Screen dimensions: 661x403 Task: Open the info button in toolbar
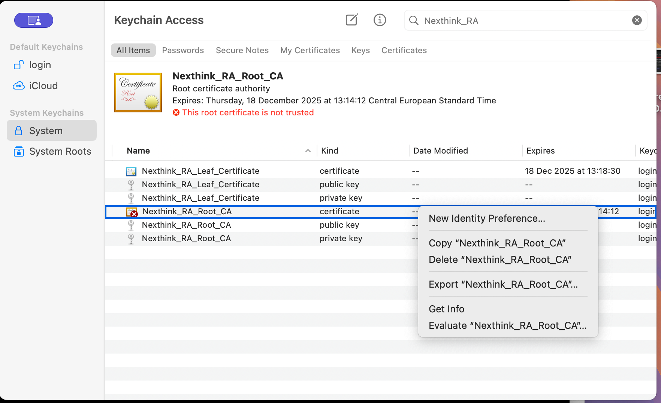pyautogui.click(x=380, y=20)
